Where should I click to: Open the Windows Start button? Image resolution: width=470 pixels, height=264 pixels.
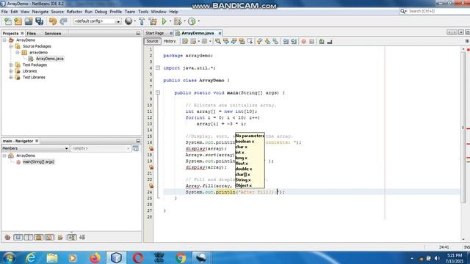click(x=10, y=257)
